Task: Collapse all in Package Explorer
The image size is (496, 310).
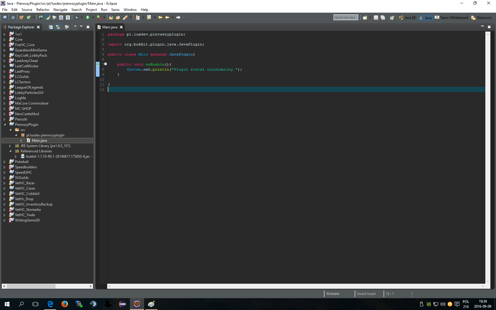Action: coord(51,27)
